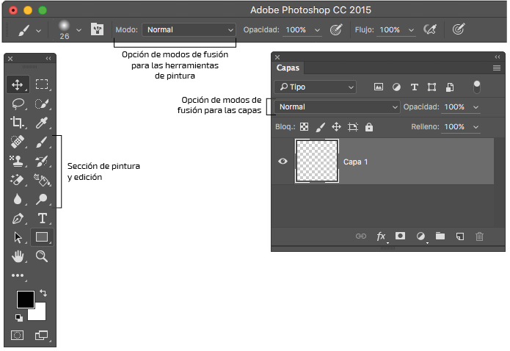Select the Clone Stamp tool

coord(18,161)
